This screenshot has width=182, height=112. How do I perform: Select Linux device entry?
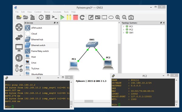pos(42,63)
